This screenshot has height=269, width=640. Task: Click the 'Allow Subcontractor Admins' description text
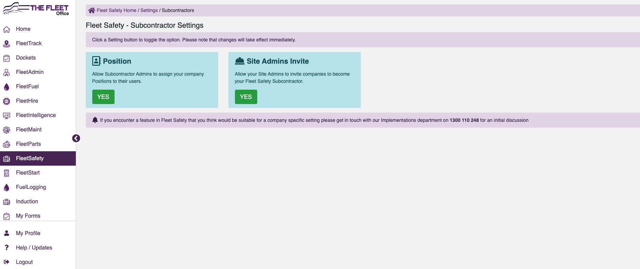[x=148, y=78]
